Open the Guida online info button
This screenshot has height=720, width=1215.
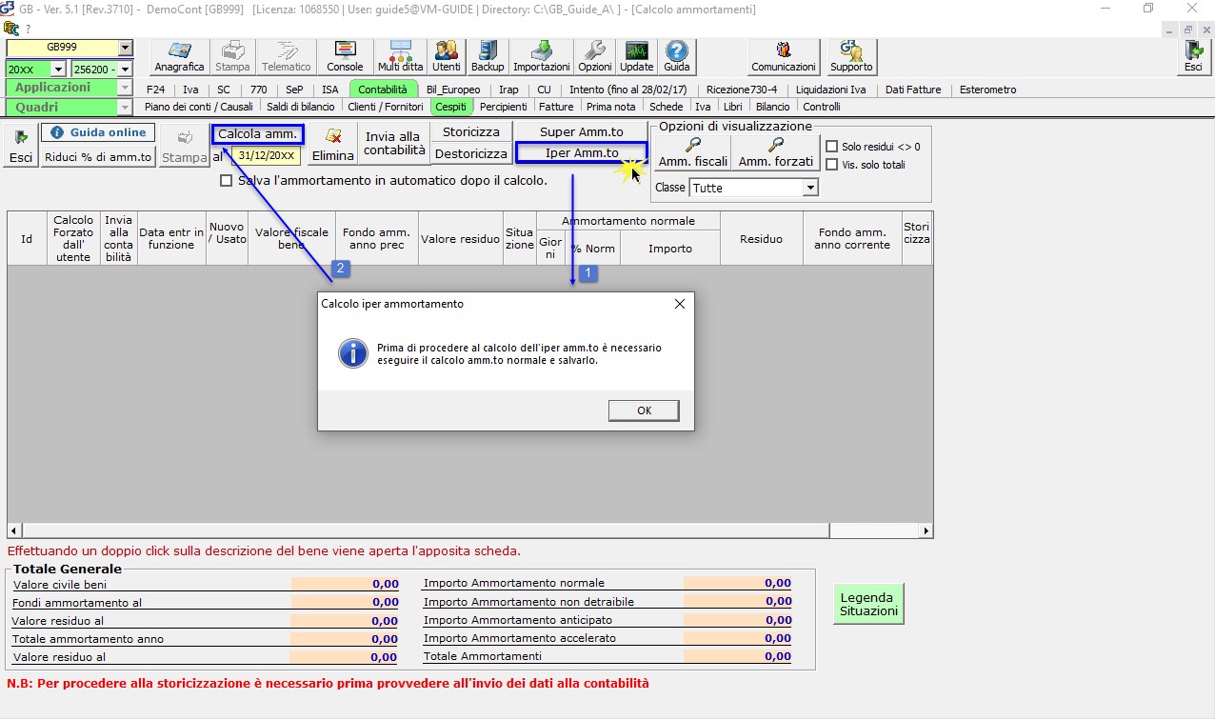point(98,132)
